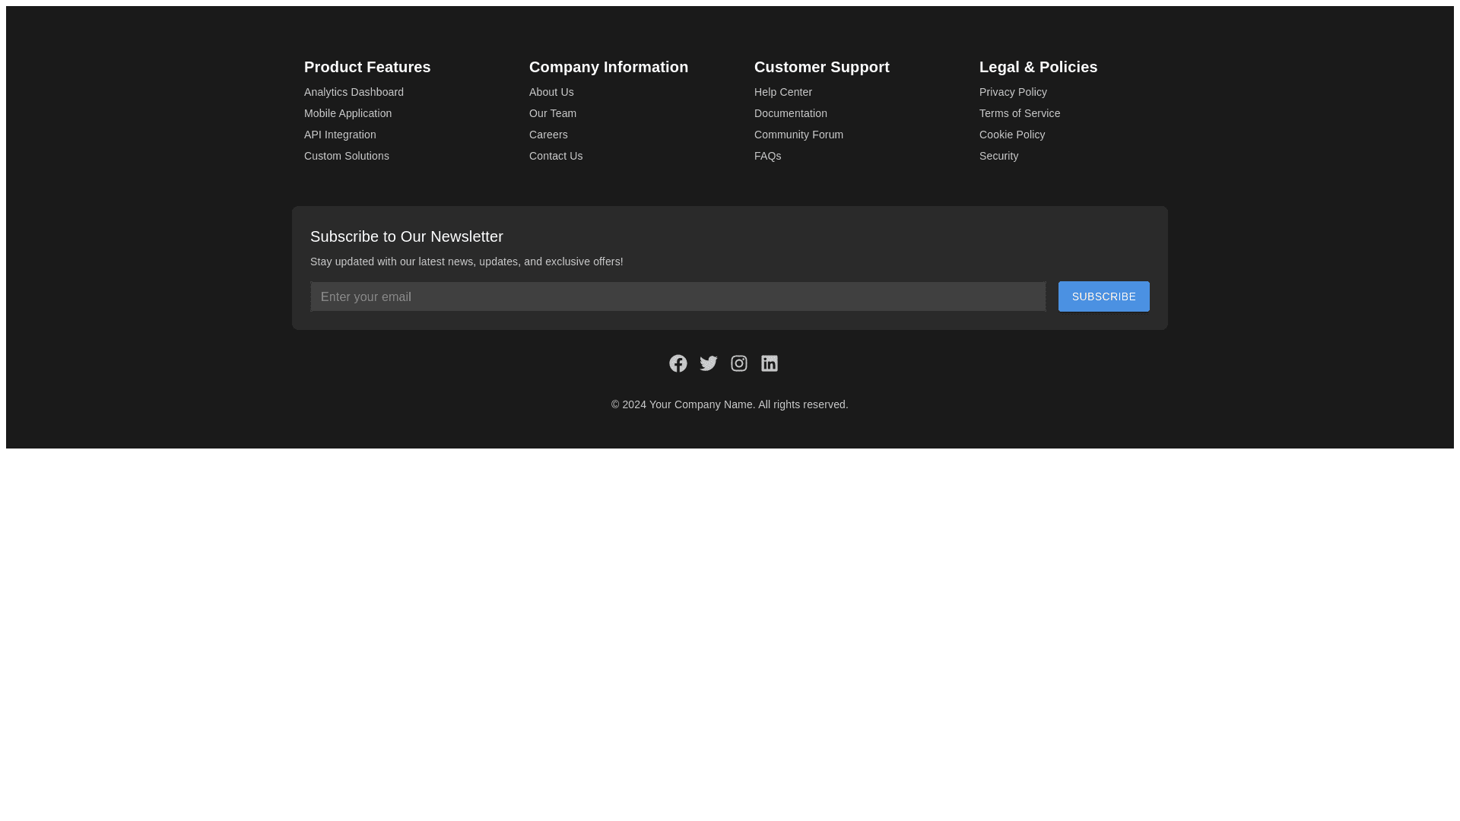Open the FAQs link
Screen dimensions: 1460x821
tap(767, 156)
